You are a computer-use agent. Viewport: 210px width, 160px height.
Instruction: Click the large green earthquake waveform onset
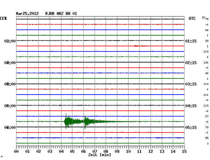(x=66, y=121)
